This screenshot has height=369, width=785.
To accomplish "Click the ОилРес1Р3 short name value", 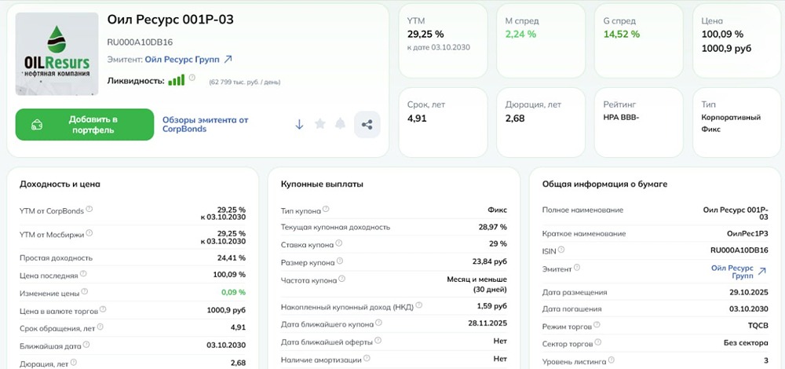I will tap(747, 234).
